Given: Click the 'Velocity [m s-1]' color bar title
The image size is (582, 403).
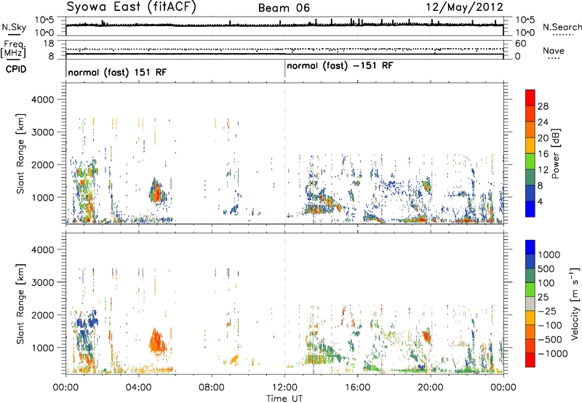Looking at the screenshot, I should click(x=575, y=303).
